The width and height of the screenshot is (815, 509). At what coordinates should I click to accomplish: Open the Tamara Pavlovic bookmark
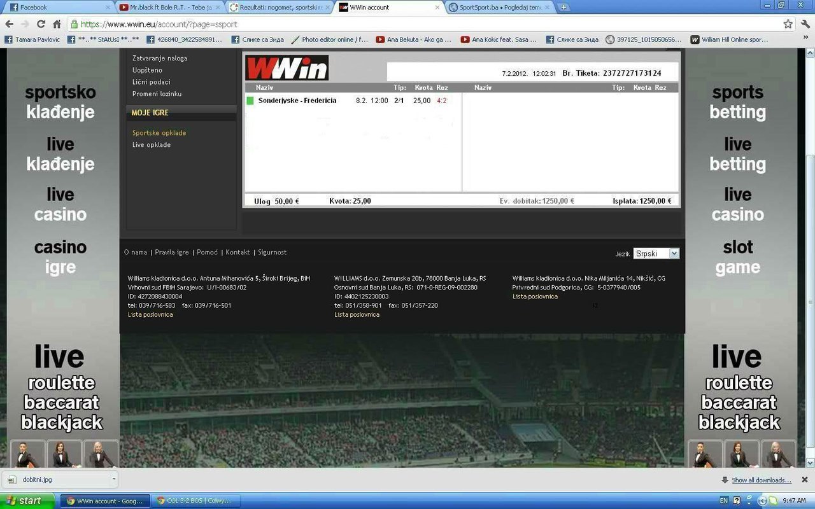(32, 39)
